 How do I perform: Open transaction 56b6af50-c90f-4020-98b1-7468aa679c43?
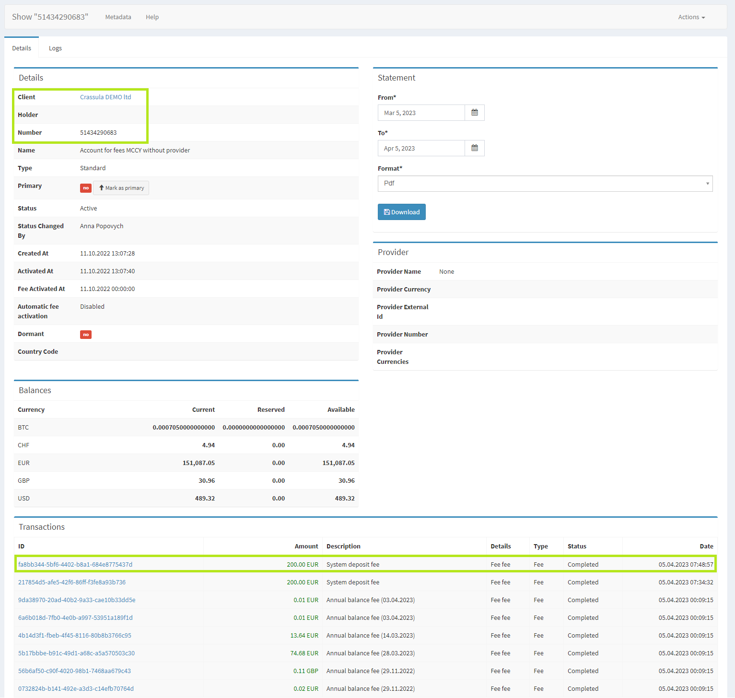tap(74, 671)
